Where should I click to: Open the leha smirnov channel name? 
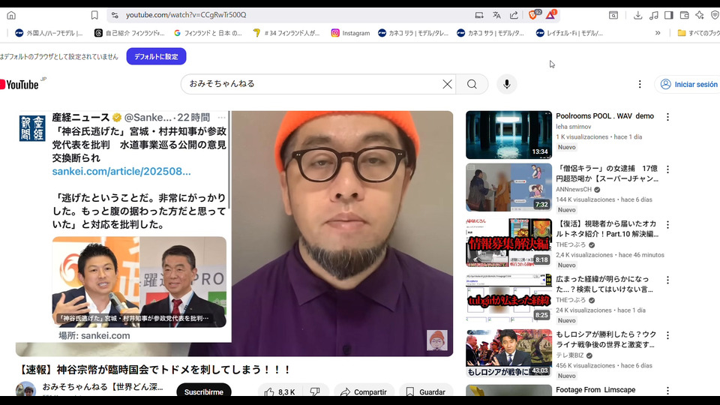(574, 127)
